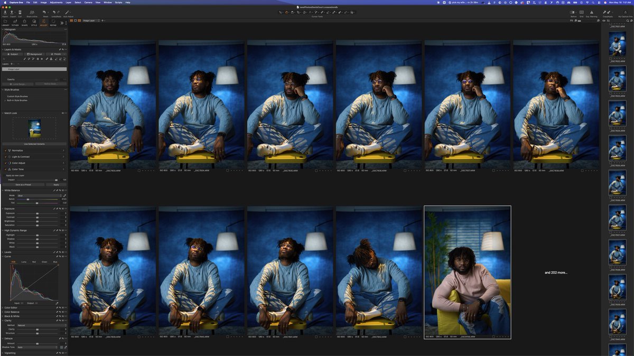Toggle the Light & Contrast checkbox
634x356 pixels.
pos(6,157)
